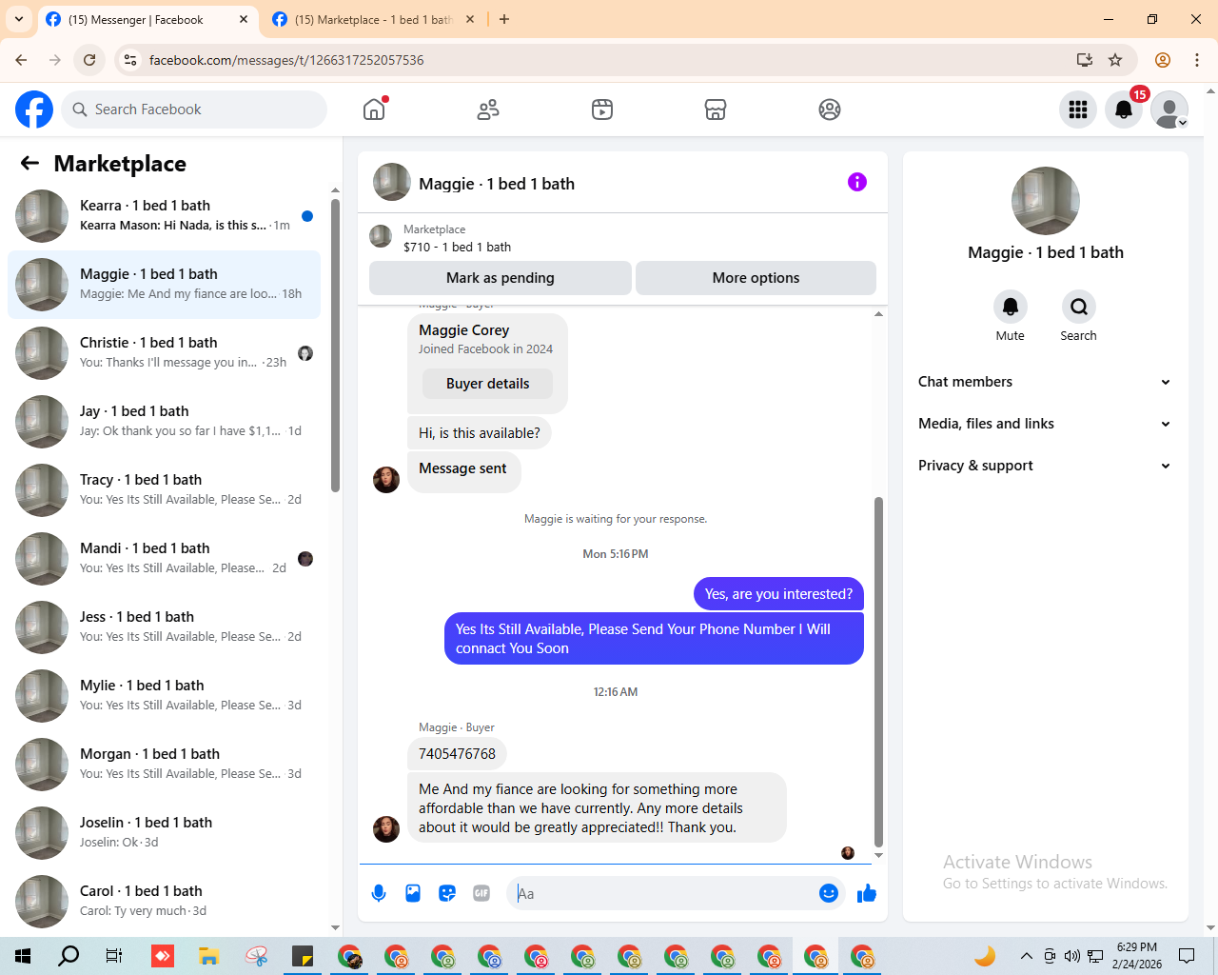Open the Windows Start menu
1218x975 pixels.
(x=23, y=956)
